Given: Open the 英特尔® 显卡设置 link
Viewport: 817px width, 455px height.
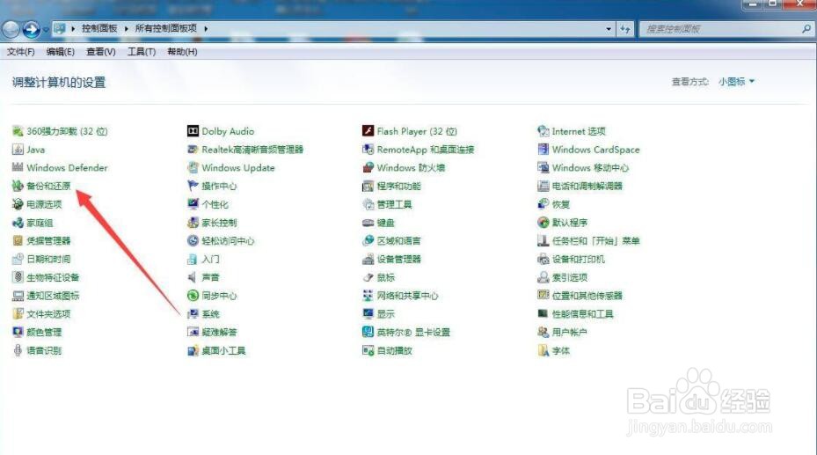Looking at the screenshot, I should coord(413,332).
